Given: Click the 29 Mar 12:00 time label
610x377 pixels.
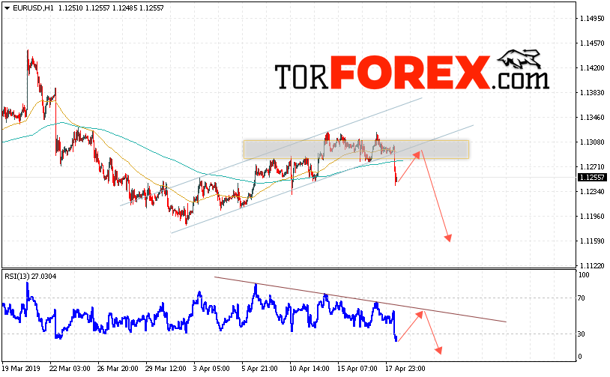Looking at the screenshot, I should pos(166,369).
